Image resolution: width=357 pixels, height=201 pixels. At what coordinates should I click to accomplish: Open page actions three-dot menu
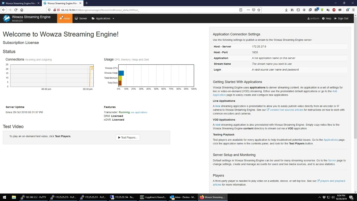coord(248,10)
